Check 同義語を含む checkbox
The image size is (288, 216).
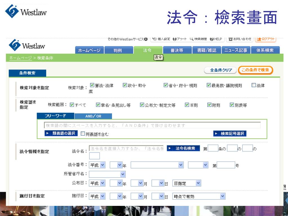point(83,134)
